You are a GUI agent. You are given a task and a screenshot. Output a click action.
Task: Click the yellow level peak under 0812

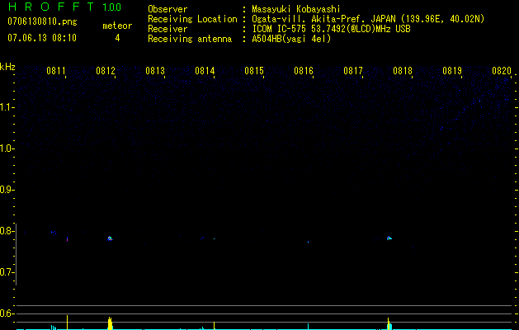click(x=111, y=323)
